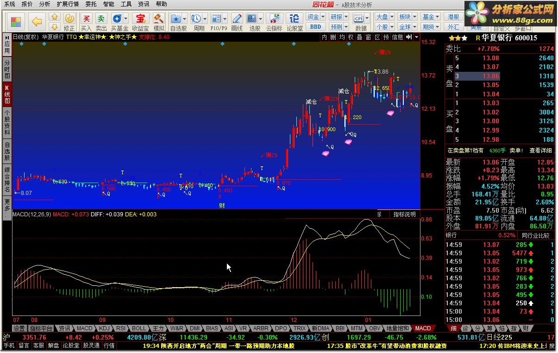The height and width of the screenshot is (353, 558).
Task: Open the 智能 menu
Action: click(x=109, y=4)
